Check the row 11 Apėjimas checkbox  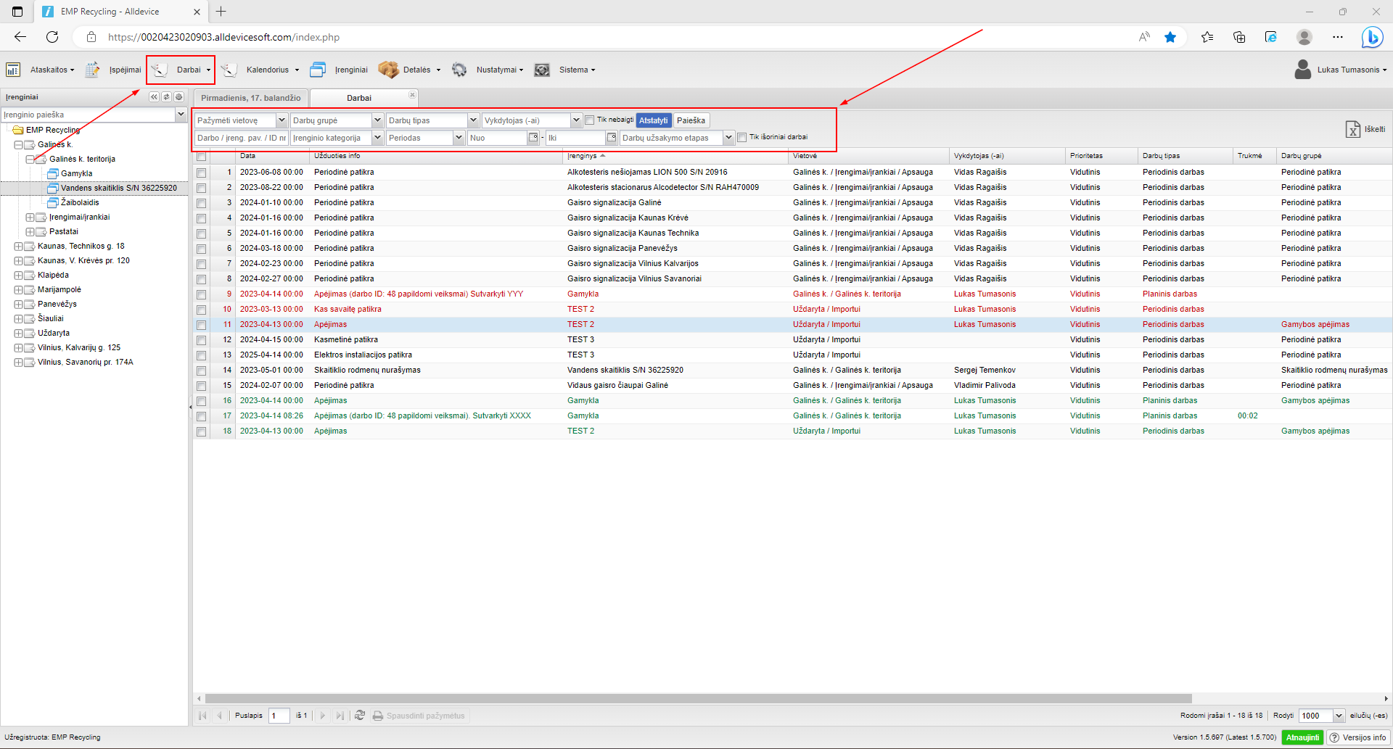point(202,325)
